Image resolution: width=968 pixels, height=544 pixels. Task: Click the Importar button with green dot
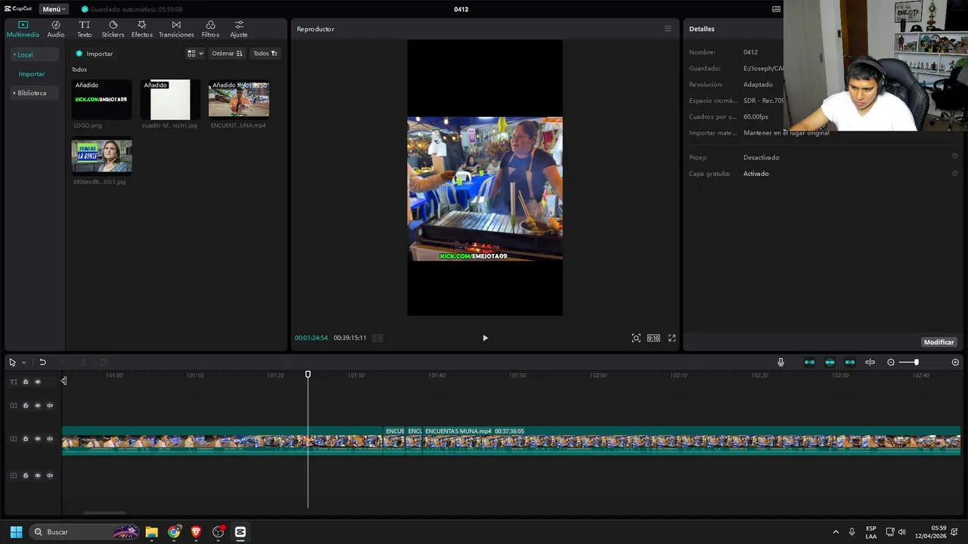(x=95, y=54)
